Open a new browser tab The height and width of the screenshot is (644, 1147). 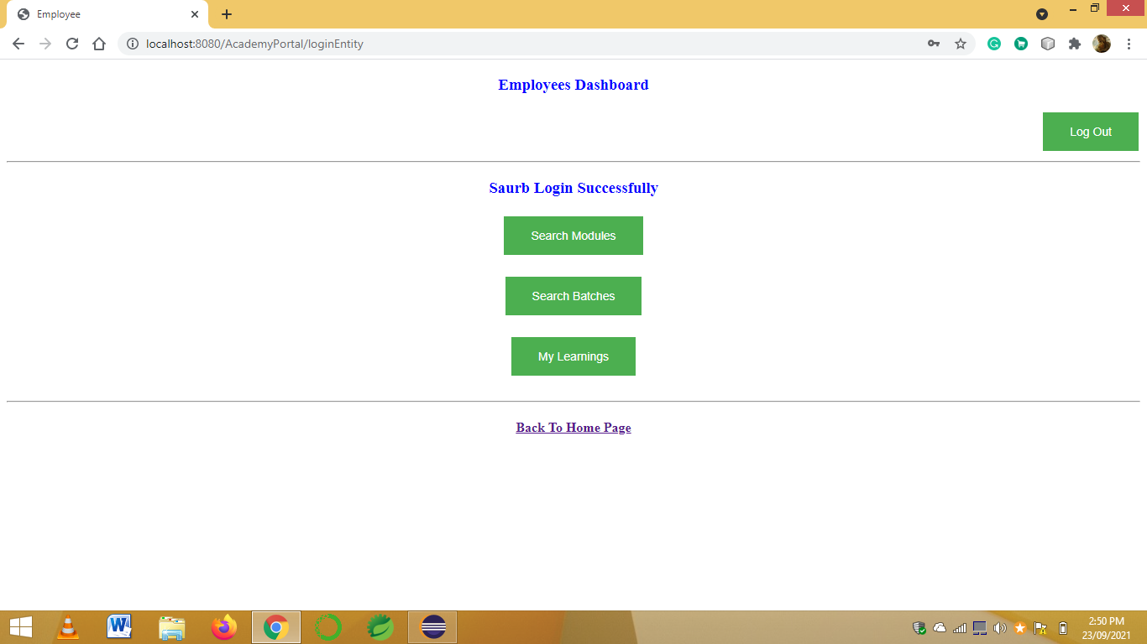pos(227,14)
